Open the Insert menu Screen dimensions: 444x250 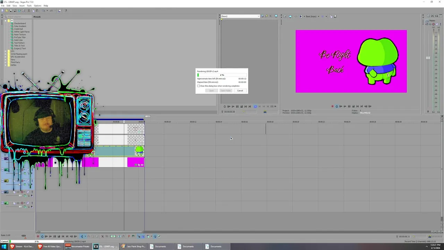coord(22,6)
